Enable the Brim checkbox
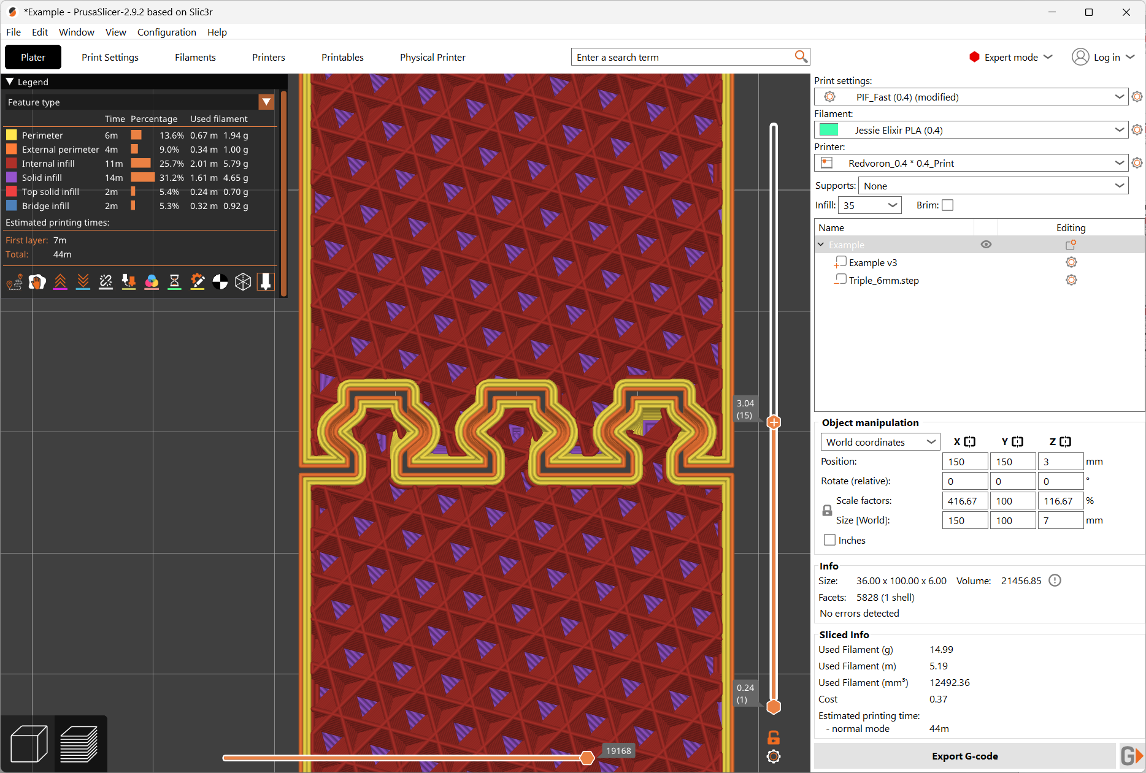1146x773 pixels. pos(948,205)
